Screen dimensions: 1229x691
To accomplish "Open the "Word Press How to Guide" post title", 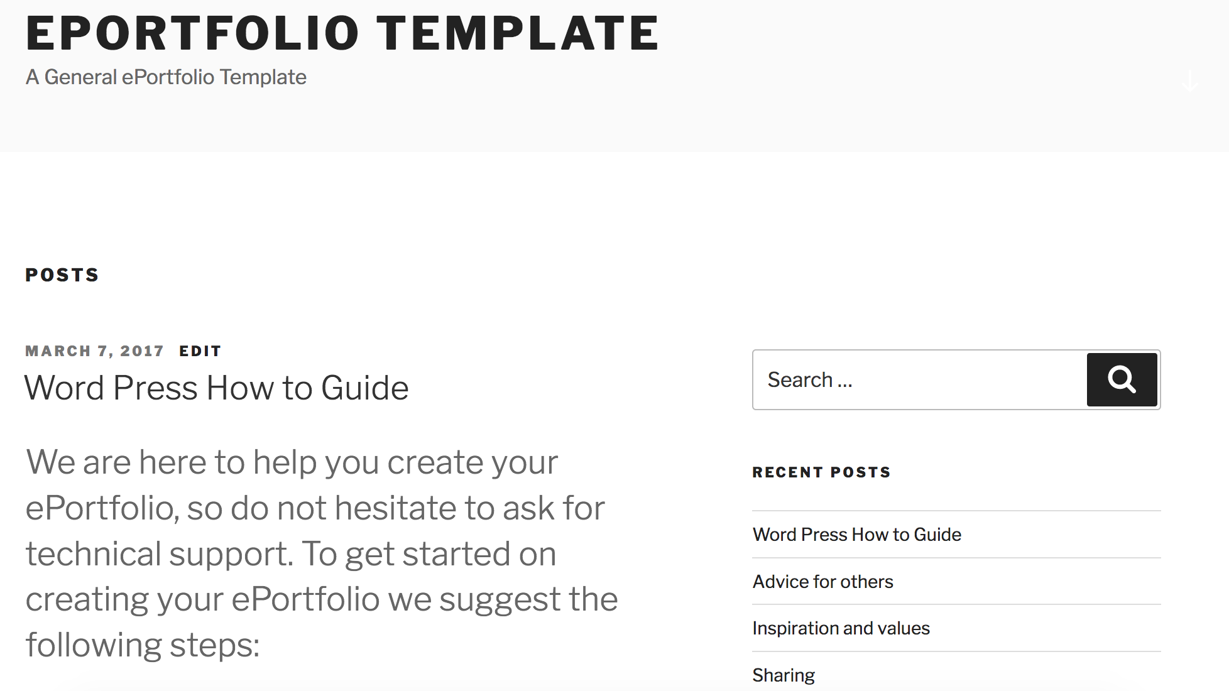I will [x=216, y=388].
